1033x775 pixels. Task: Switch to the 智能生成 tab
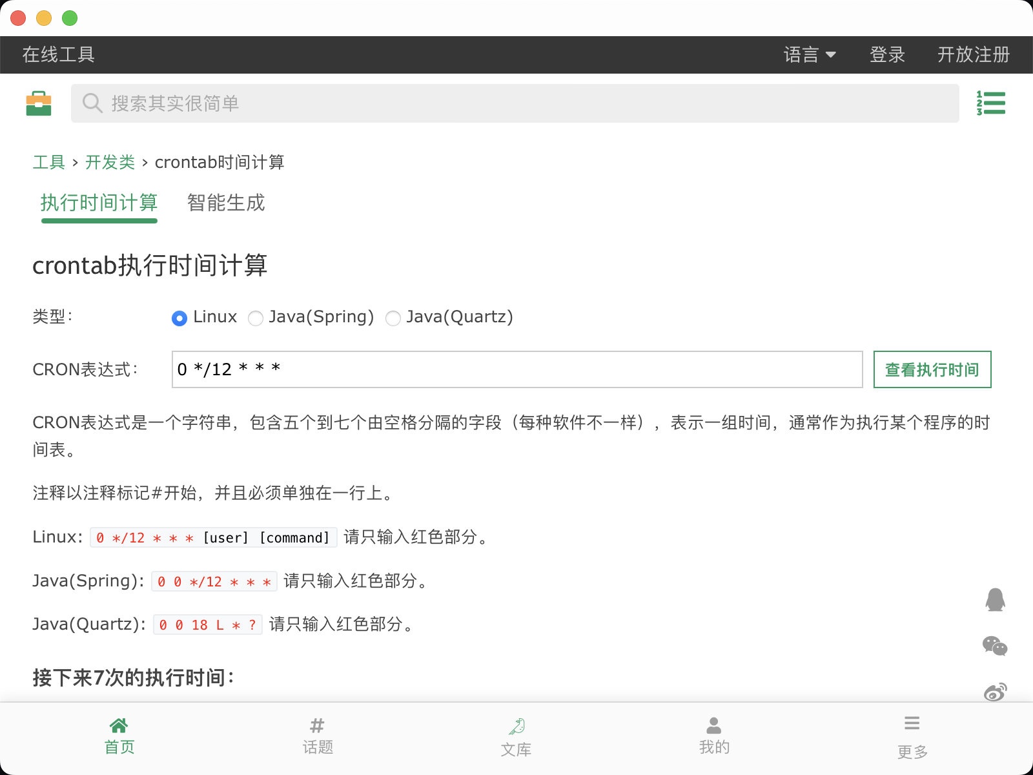tap(226, 203)
